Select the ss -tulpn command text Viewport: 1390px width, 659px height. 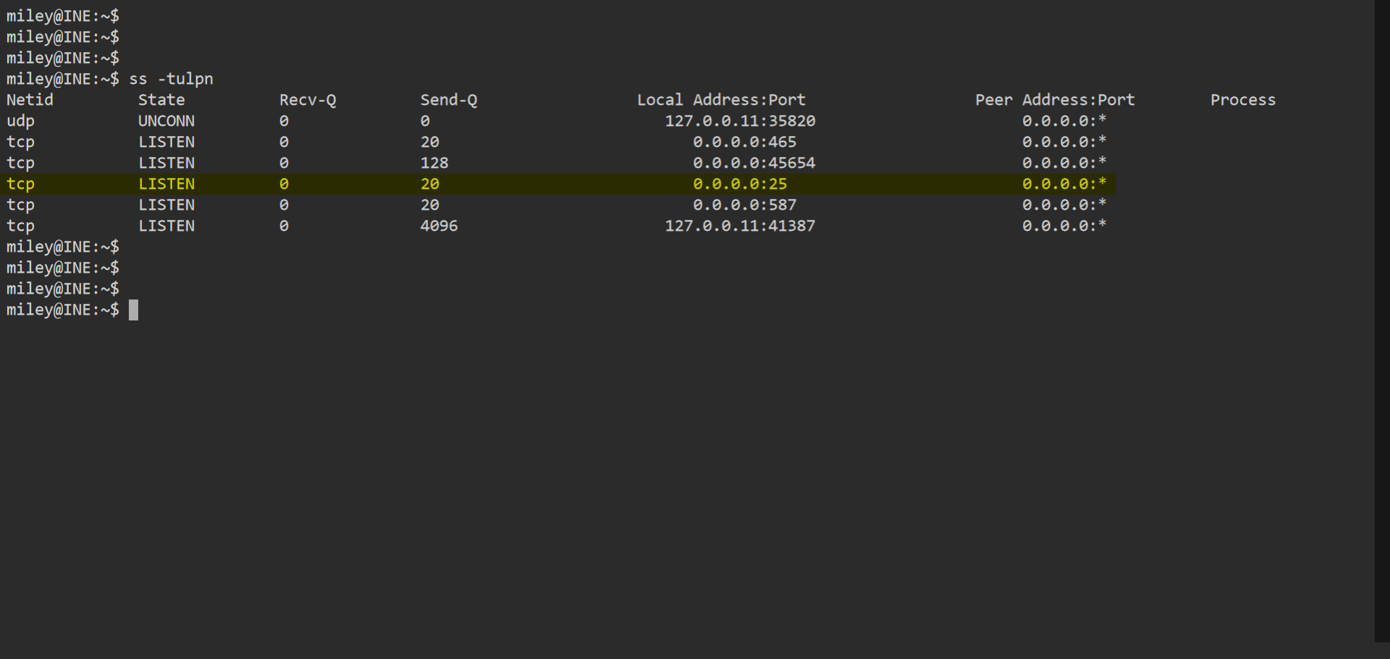click(170, 79)
